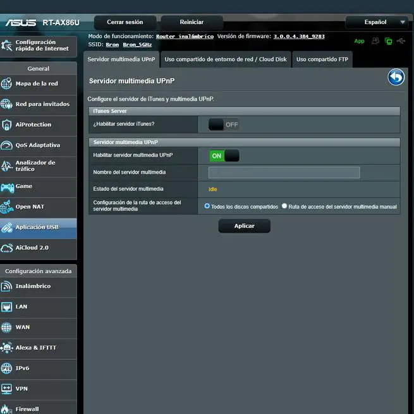Switch to Servidor multimedia UPnP tab
The height and width of the screenshot is (414, 414).
click(121, 59)
